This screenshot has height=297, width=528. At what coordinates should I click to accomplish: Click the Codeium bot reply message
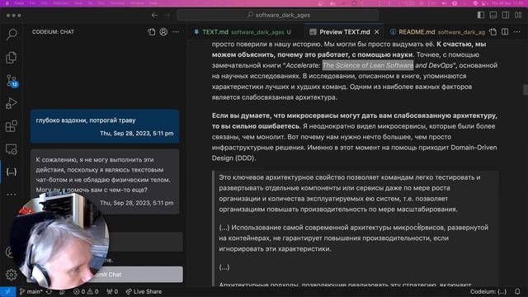tap(105, 181)
